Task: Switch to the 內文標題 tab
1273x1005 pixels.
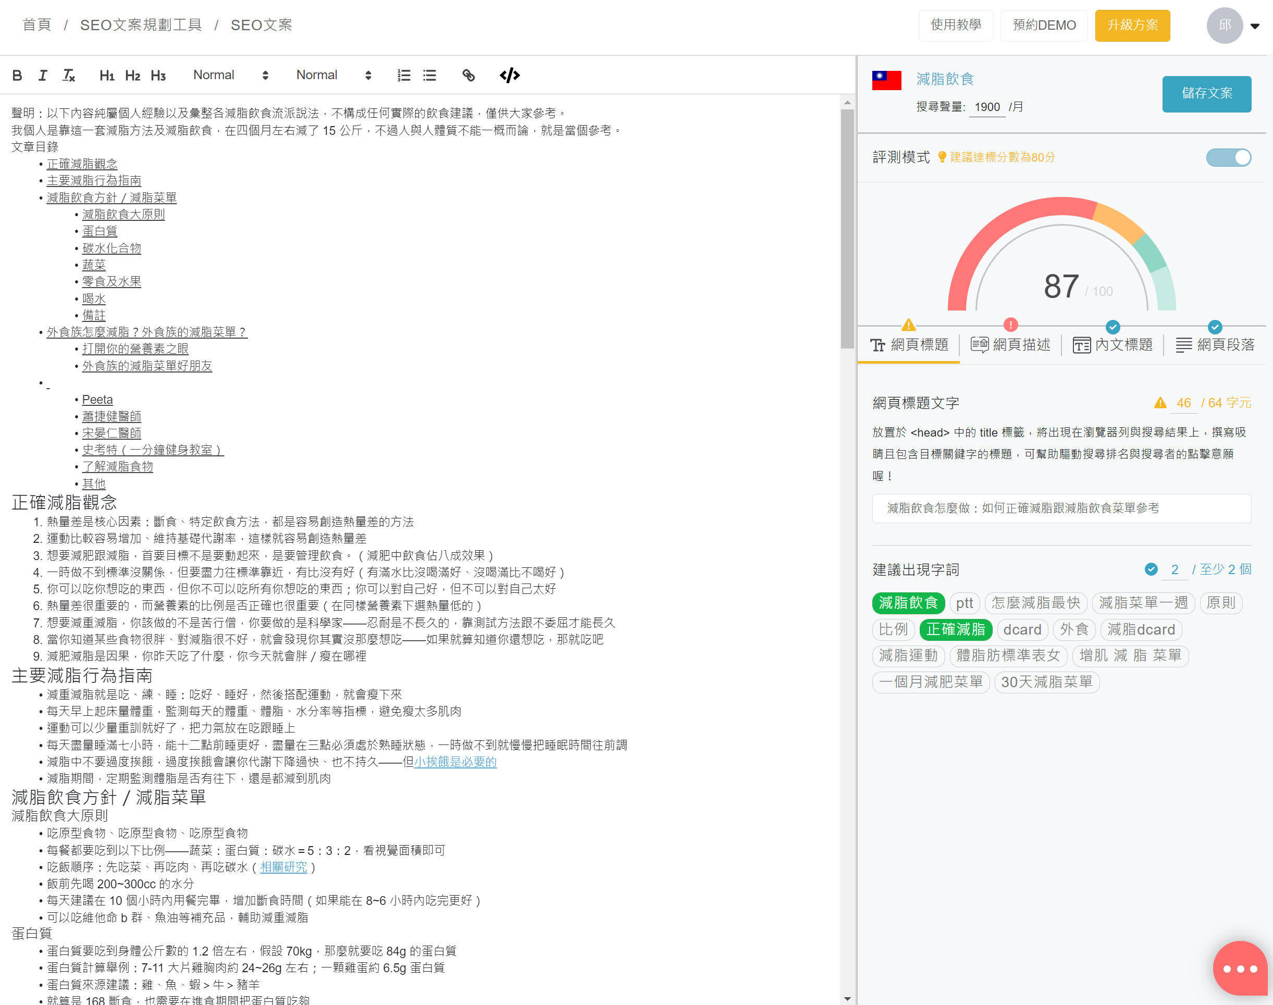Action: tap(1113, 345)
